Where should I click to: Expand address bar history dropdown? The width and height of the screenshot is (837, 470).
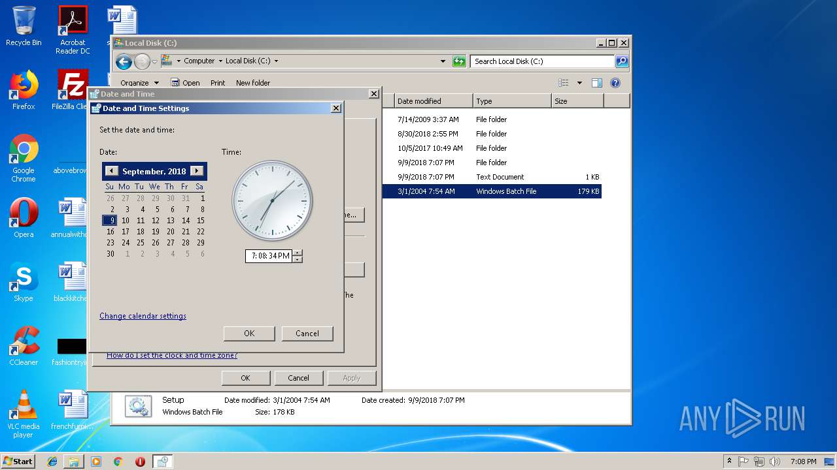(443, 61)
